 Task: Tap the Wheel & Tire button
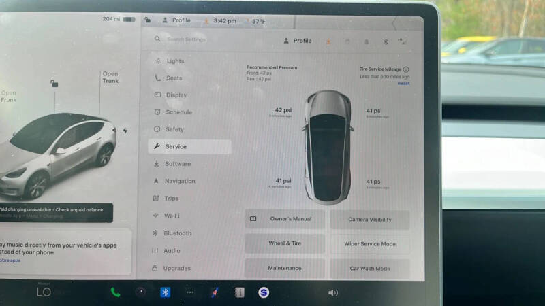click(285, 243)
